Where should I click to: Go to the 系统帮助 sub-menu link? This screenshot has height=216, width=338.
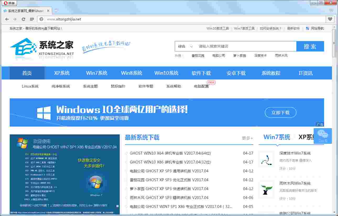(x=174, y=86)
